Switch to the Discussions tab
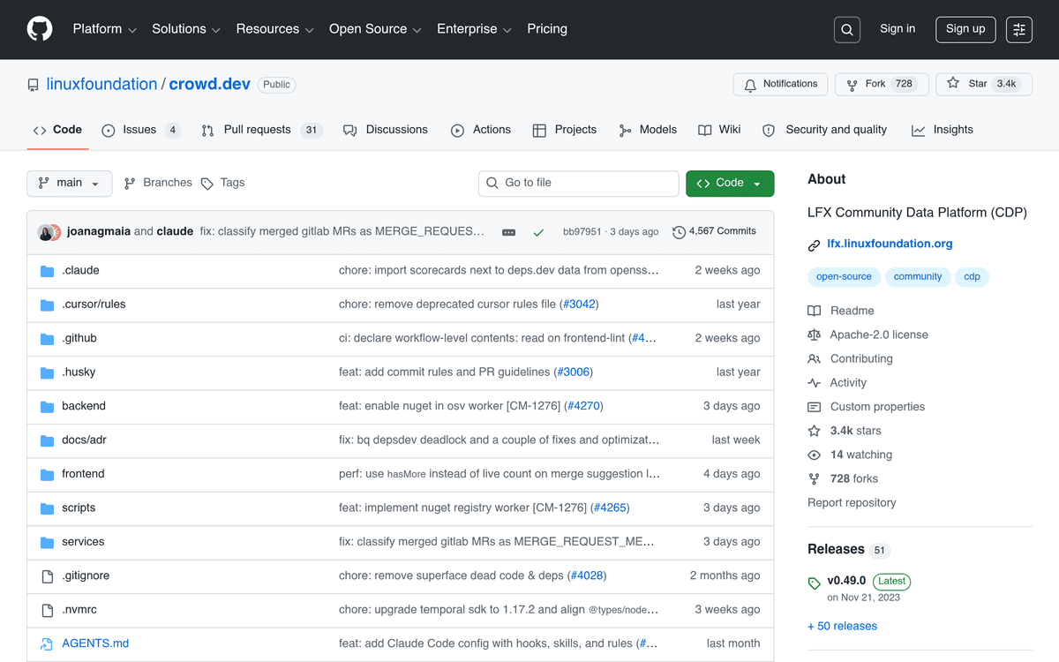This screenshot has width=1059, height=662. point(386,130)
